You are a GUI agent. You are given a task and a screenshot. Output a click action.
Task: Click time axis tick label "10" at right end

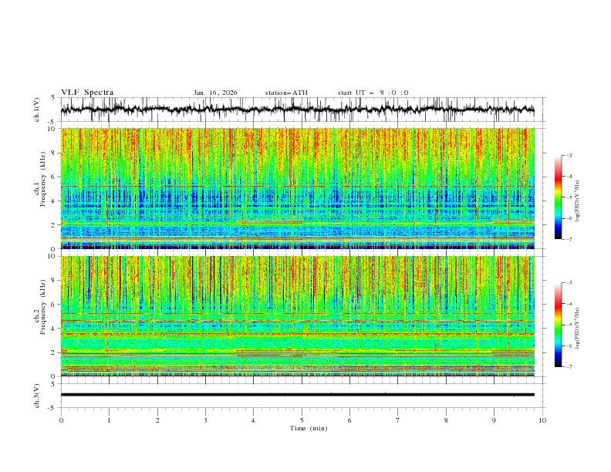[x=542, y=420]
